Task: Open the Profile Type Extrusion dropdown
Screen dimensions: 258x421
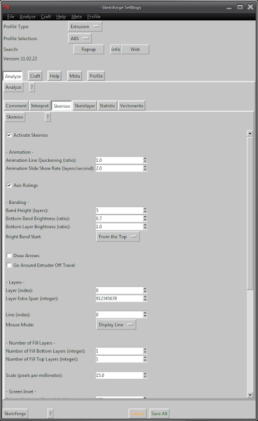Action: click(85, 26)
